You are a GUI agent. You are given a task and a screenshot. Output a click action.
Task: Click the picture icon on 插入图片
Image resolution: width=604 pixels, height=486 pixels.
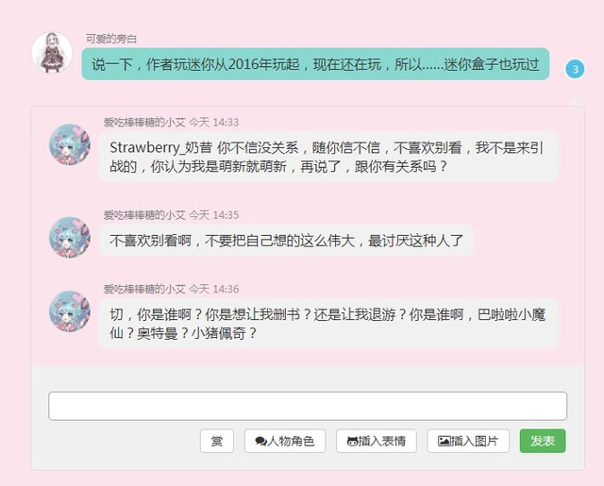coord(444,442)
